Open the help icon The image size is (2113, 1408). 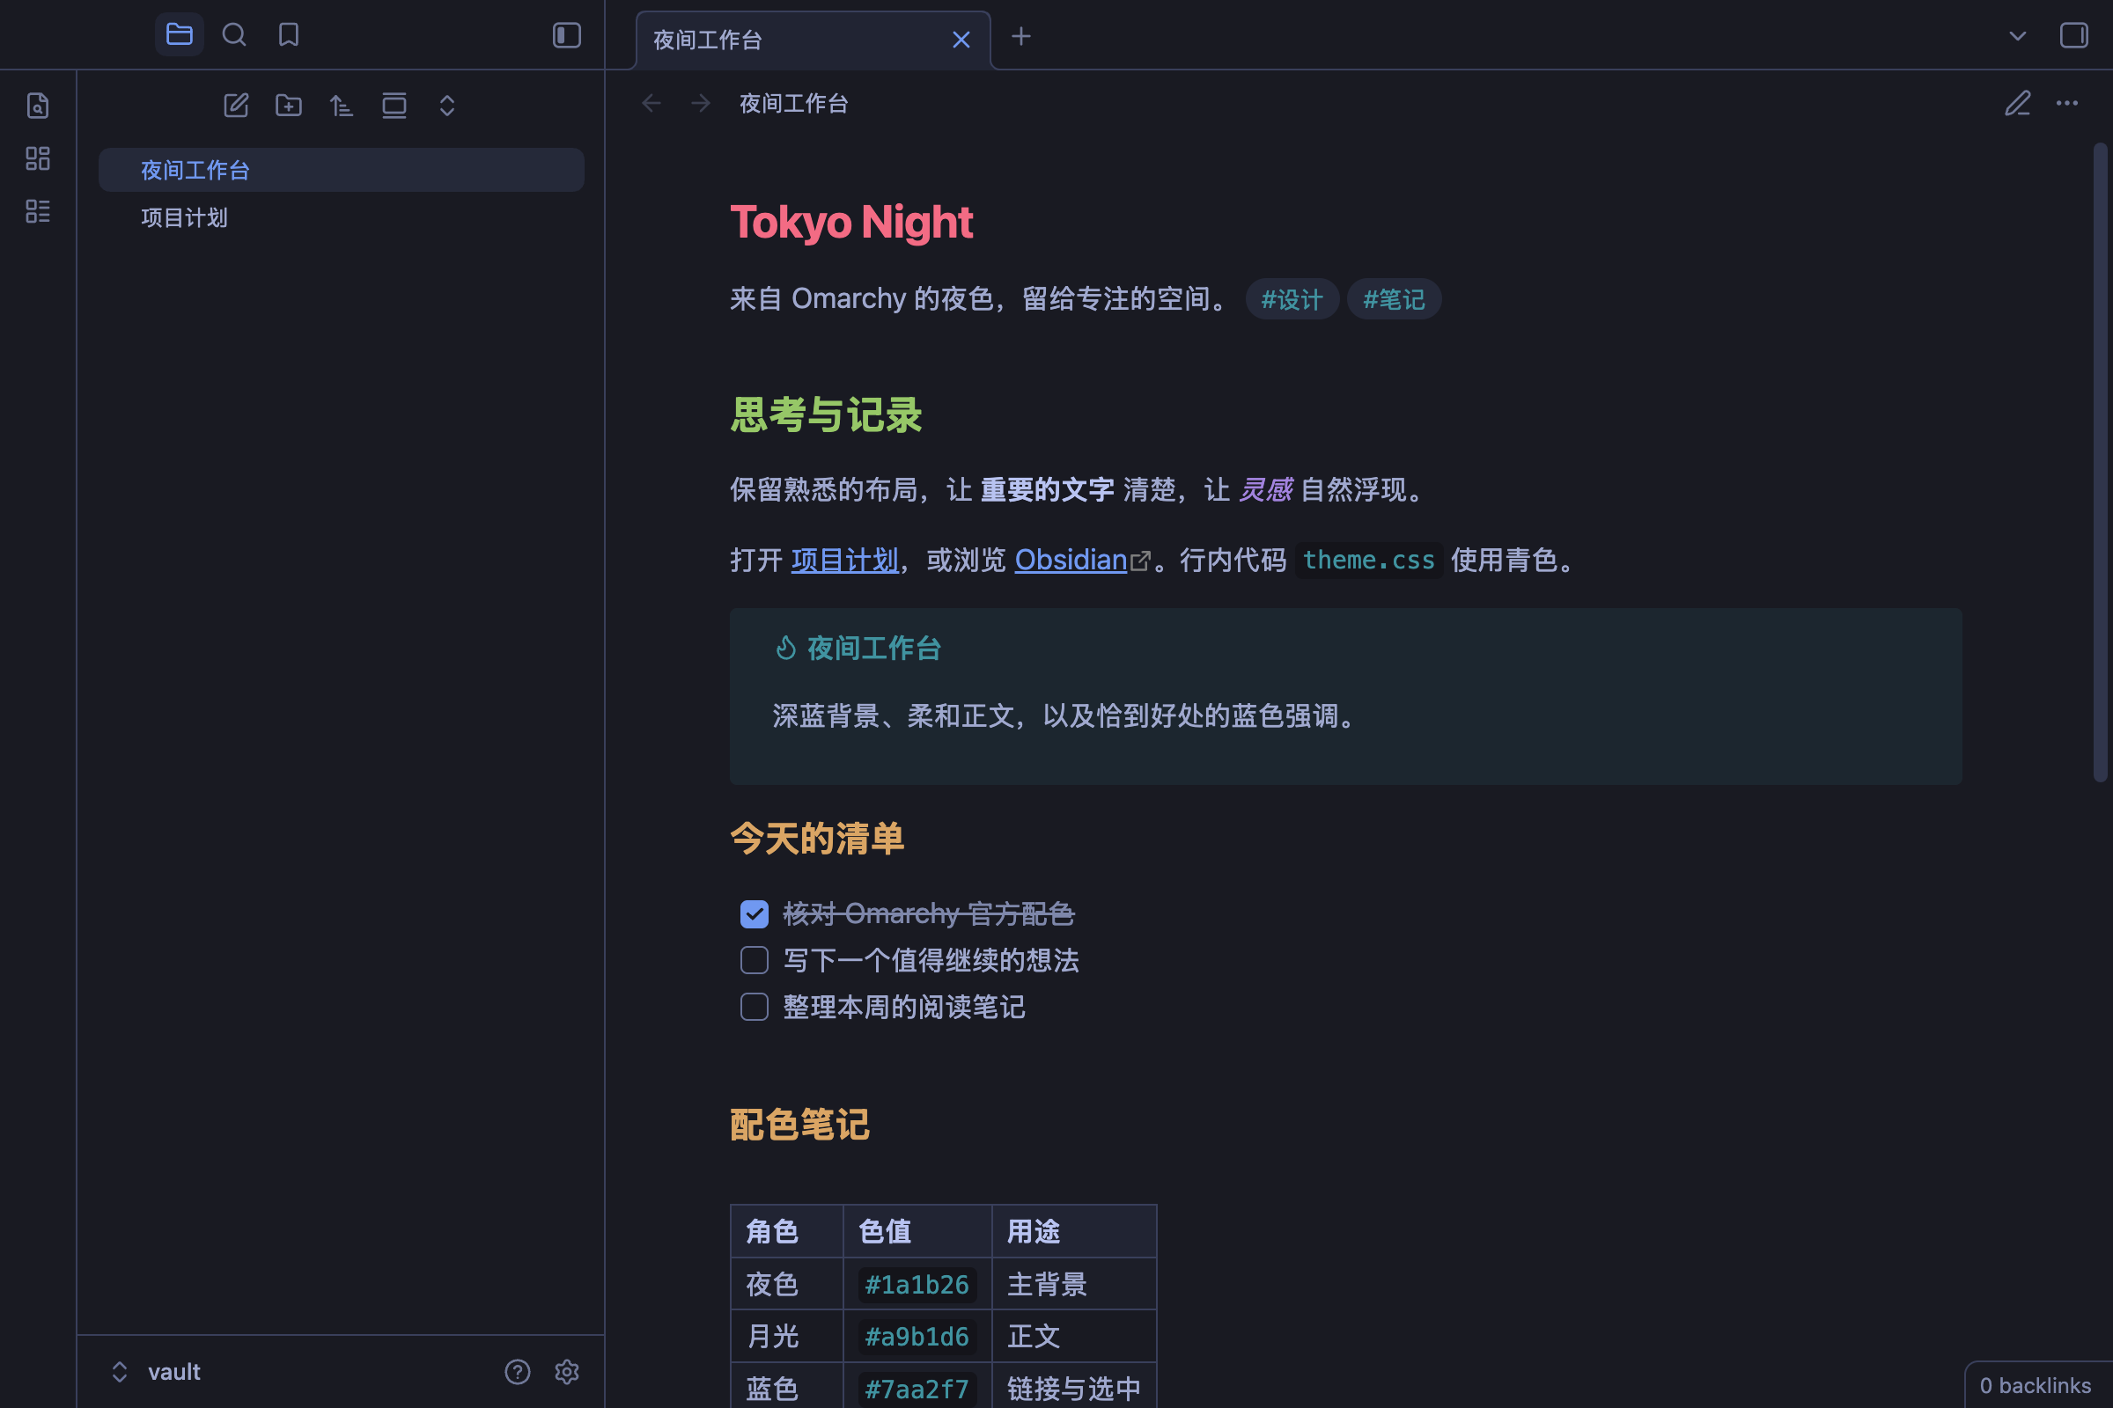(x=518, y=1372)
